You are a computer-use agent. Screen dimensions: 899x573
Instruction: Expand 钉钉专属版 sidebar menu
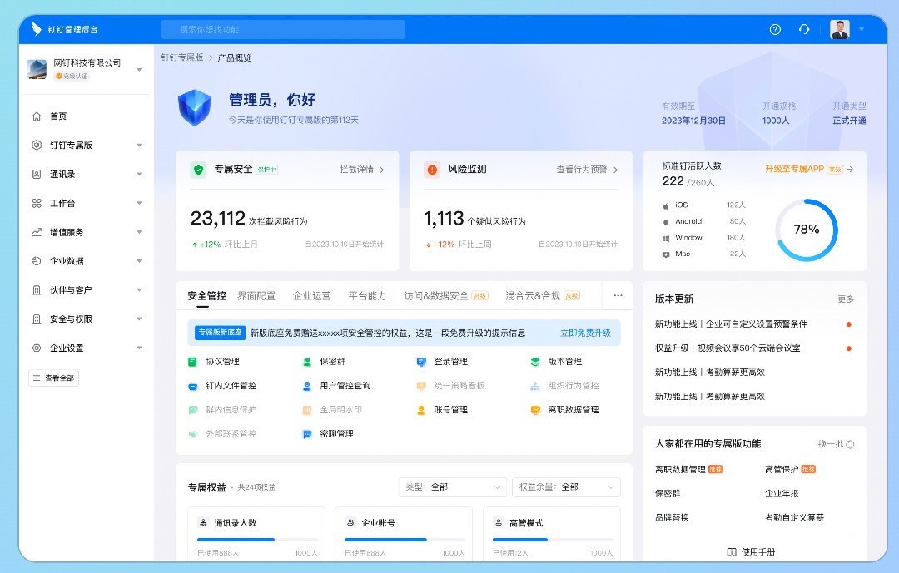[86, 146]
